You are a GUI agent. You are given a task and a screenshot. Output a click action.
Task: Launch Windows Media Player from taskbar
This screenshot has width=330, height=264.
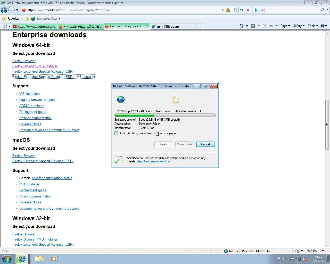coord(54,259)
